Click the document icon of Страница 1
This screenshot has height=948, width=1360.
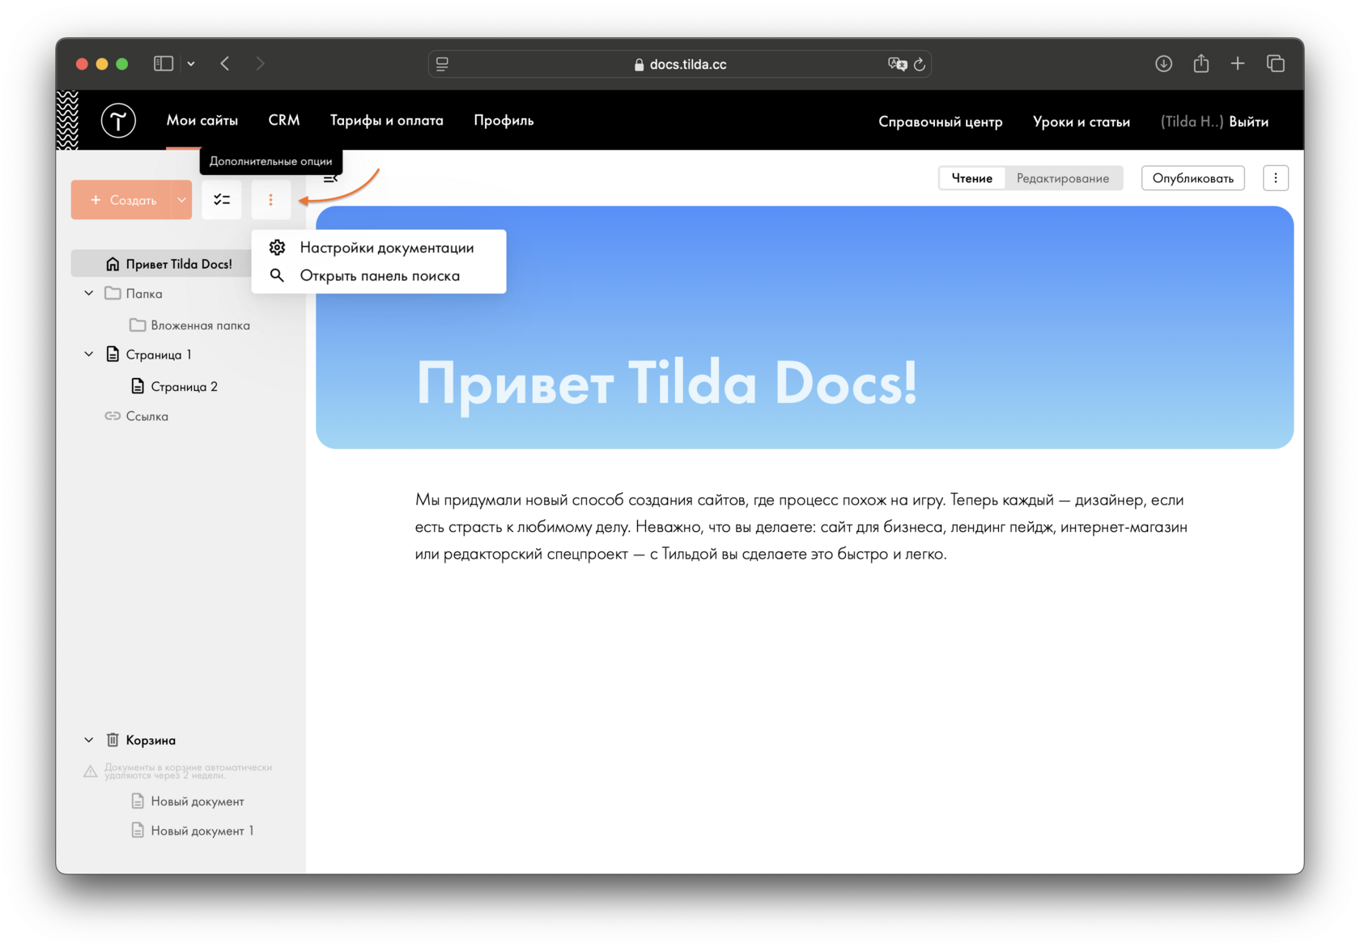coord(113,354)
